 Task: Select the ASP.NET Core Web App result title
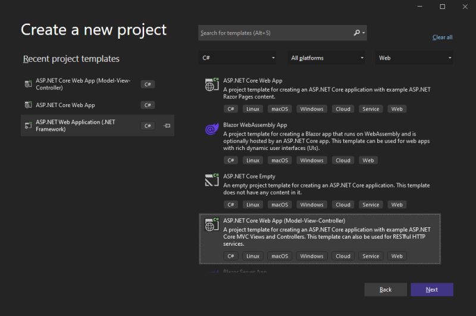tap(252, 81)
